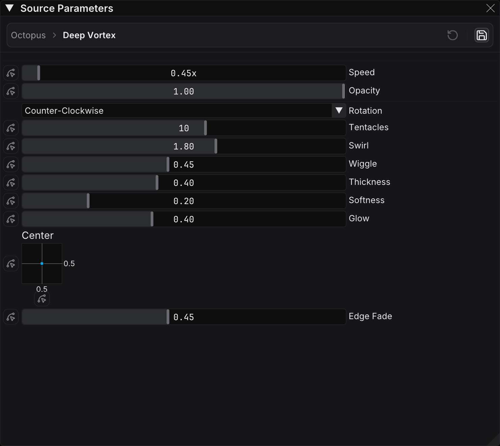Click the modulation icon beside Softness slider

pos(11,201)
